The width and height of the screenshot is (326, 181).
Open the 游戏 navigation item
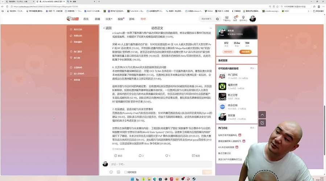pyautogui.click(x=132, y=19)
